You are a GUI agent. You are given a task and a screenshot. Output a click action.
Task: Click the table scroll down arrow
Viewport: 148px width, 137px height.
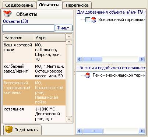click(x=69, y=119)
